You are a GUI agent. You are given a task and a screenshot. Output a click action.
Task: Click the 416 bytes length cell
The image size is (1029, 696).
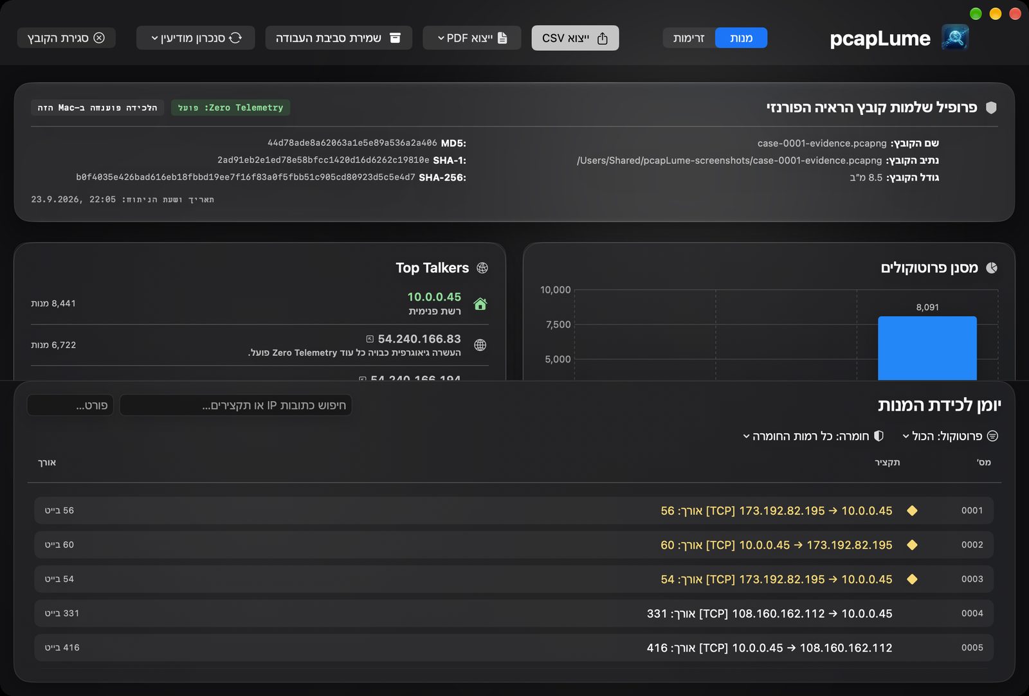62,648
